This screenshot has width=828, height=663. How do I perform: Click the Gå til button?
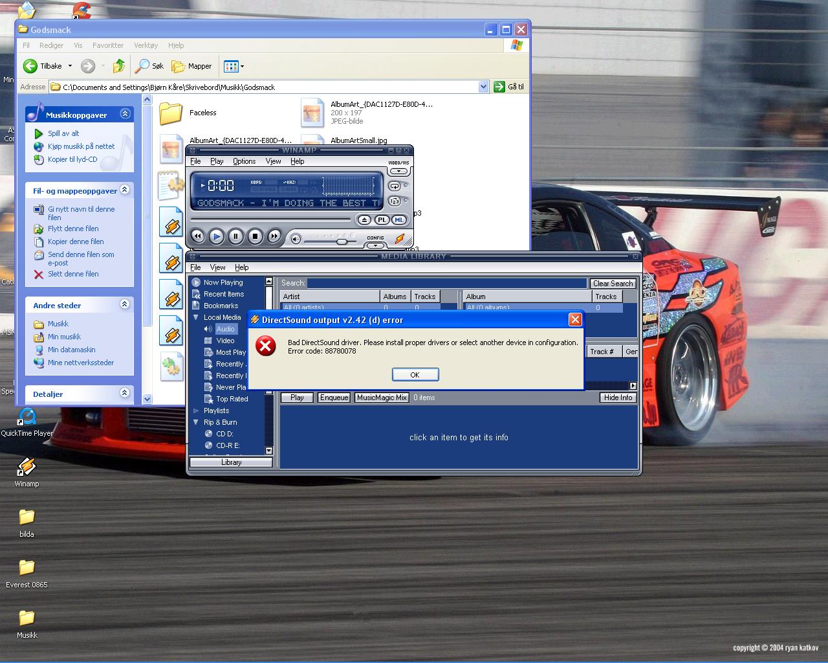(x=509, y=87)
